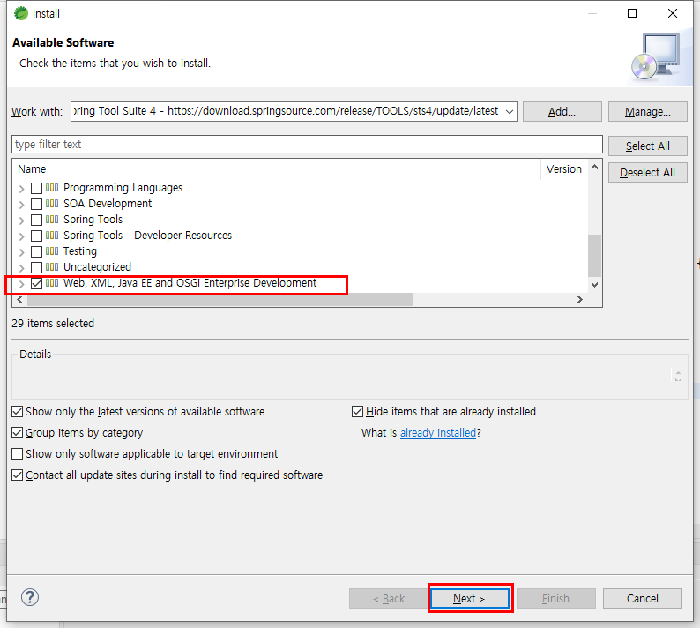
Task: Click the Add... button
Action: [x=562, y=112]
